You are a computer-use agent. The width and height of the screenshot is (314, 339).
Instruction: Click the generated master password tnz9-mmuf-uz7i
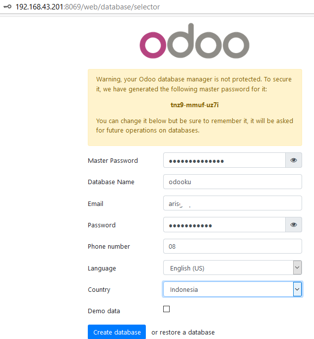tap(194, 105)
